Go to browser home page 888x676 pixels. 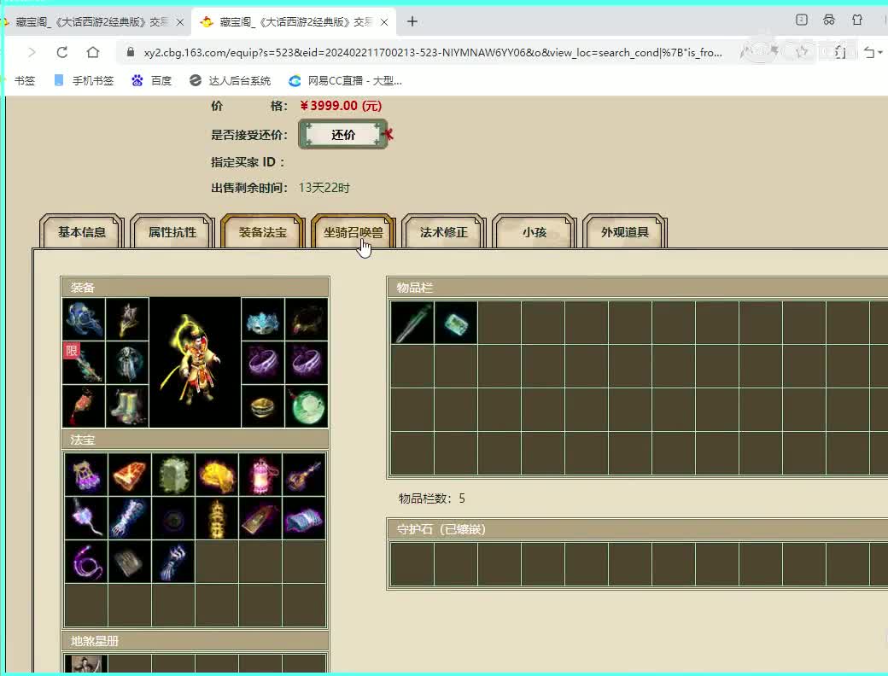pyautogui.click(x=93, y=52)
